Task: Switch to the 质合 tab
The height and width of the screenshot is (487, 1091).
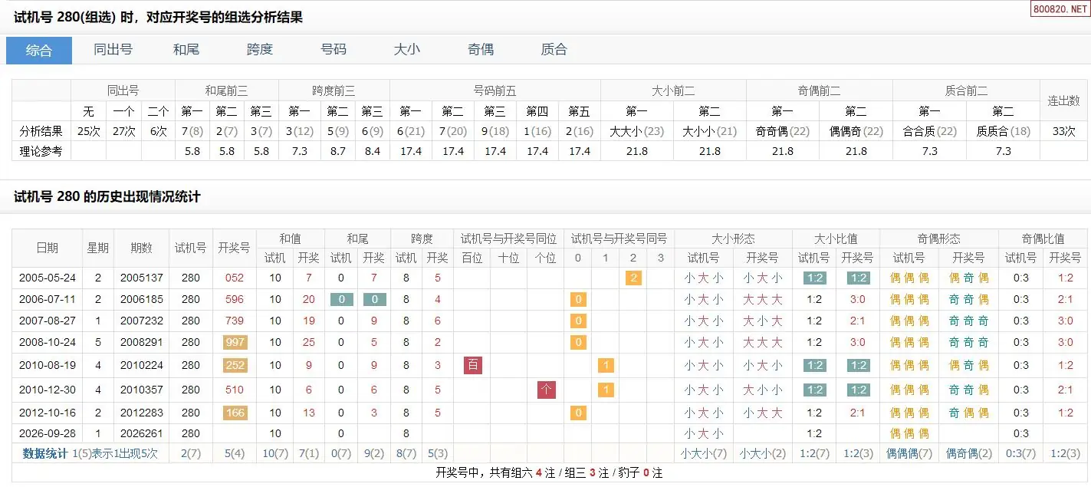Action: point(554,50)
